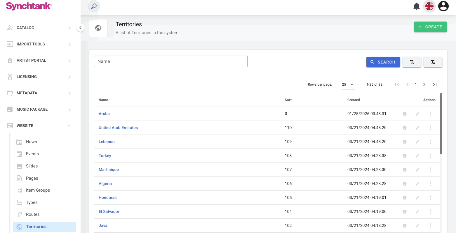Click the globe Territories page icon
This screenshot has width=456, height=233.
(98, 28)
